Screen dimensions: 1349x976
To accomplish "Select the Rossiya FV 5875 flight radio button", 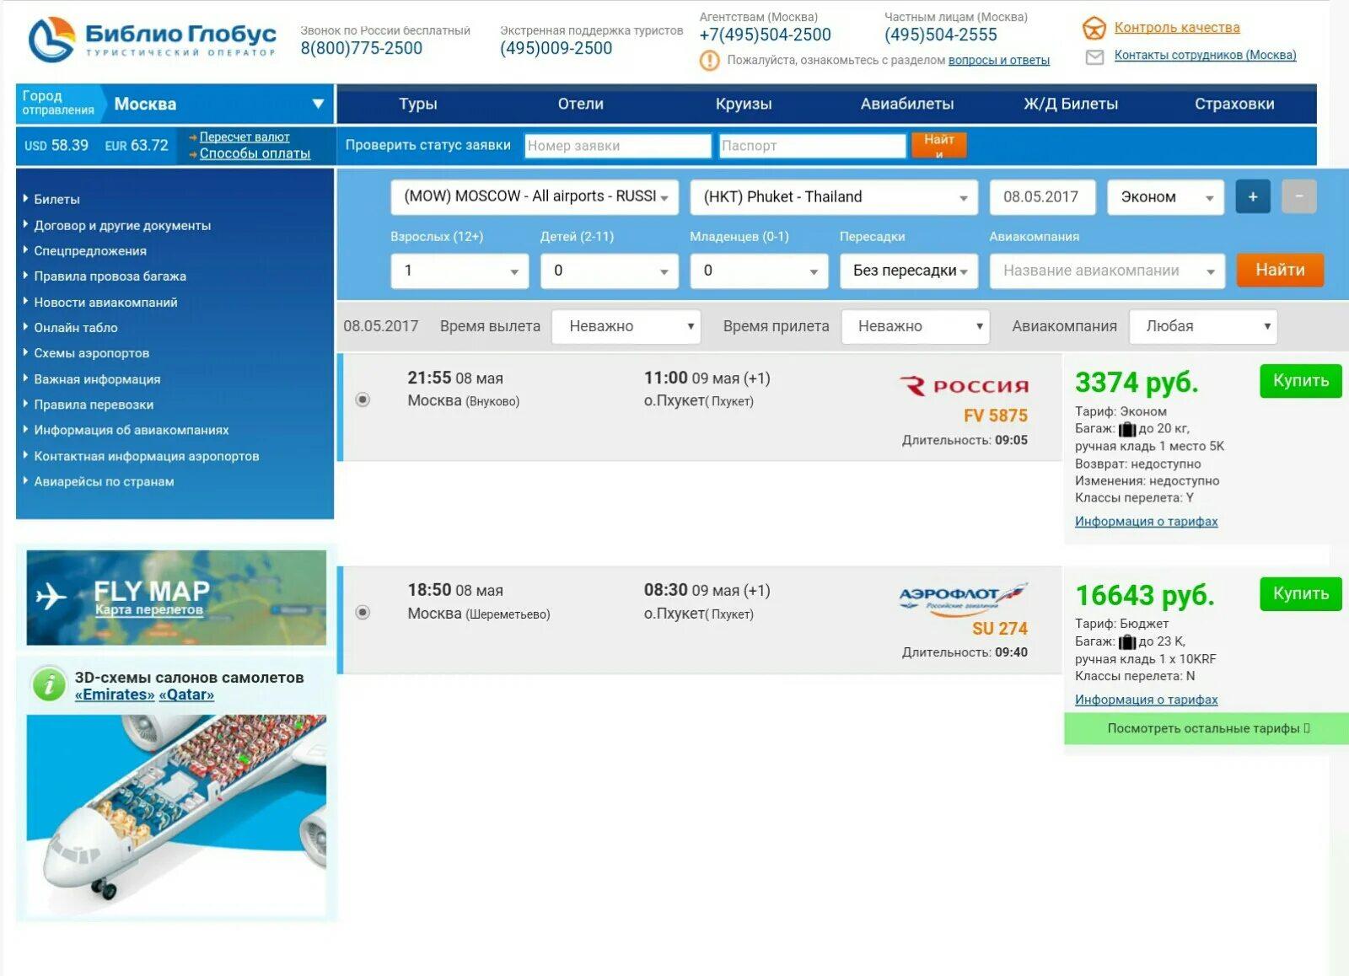I will pyautogui.click(x=363, y=400).
